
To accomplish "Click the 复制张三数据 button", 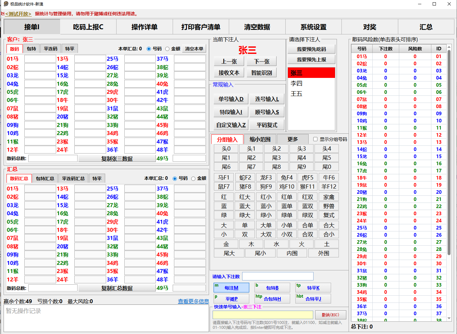I will (117, 159).
